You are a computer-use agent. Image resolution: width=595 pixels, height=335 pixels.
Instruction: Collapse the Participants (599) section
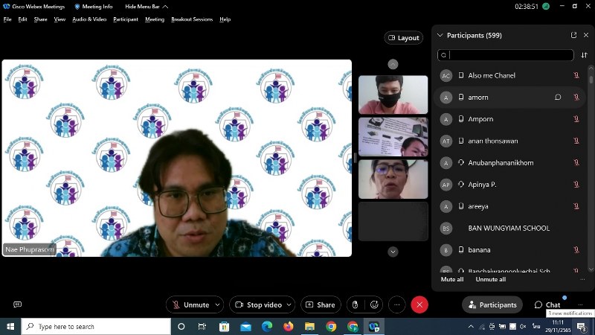pyautogui.click(x=440, y=35)
